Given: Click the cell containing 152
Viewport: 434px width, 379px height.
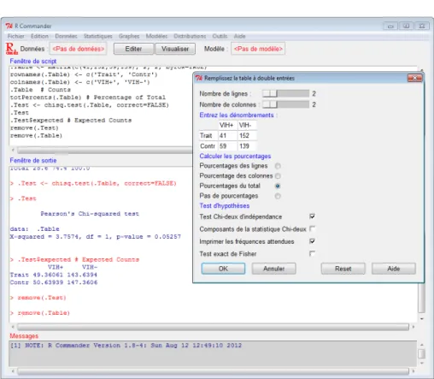Looking at the screenshot, I should (247, 135).
